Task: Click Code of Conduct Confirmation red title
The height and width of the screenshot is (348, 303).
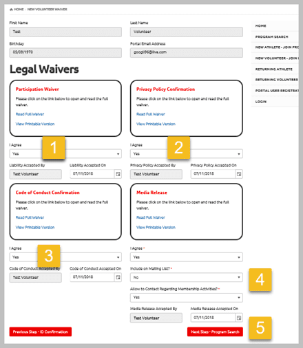Action: coord(48,193)
